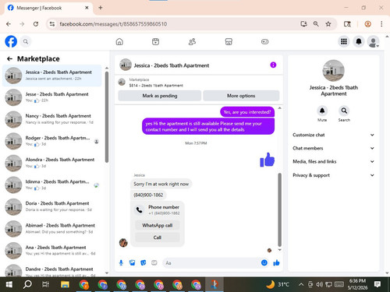Open Idinma conversation in list
Viewport: 390px width, 292px height.
tap(52, 185)
